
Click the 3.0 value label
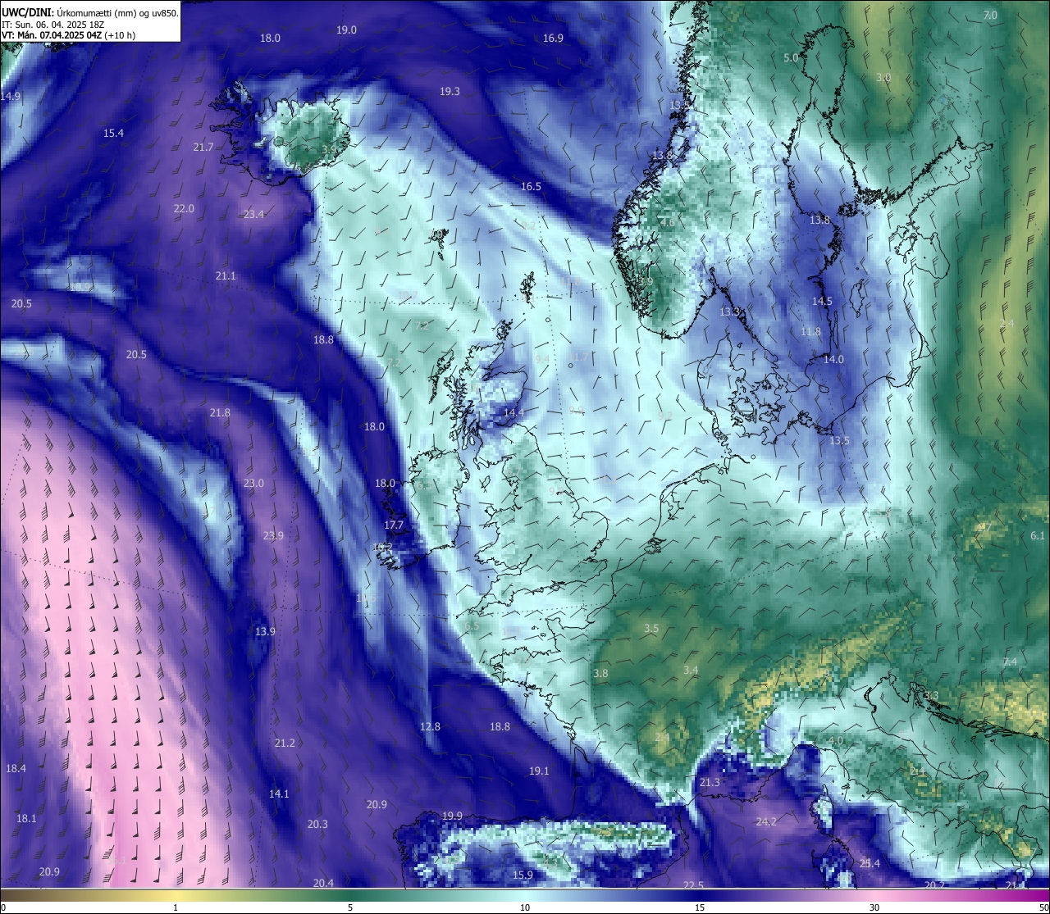883,78
